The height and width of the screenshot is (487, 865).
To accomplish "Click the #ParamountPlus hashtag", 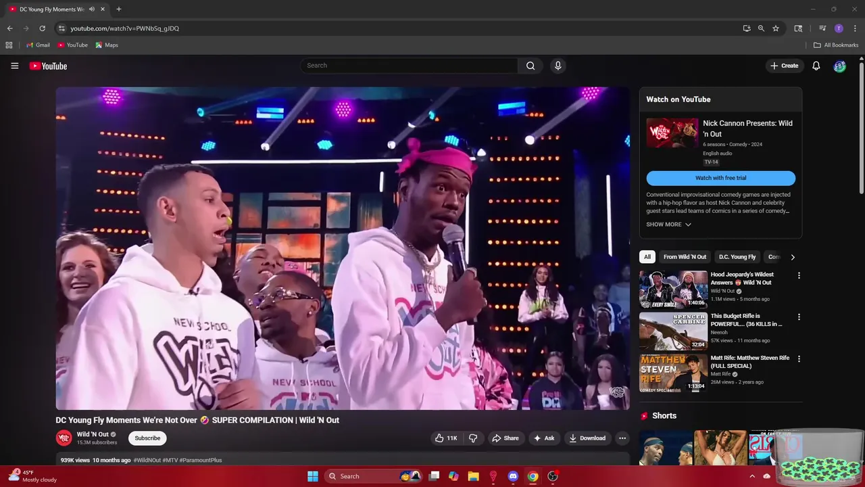I will click(201, 460).
